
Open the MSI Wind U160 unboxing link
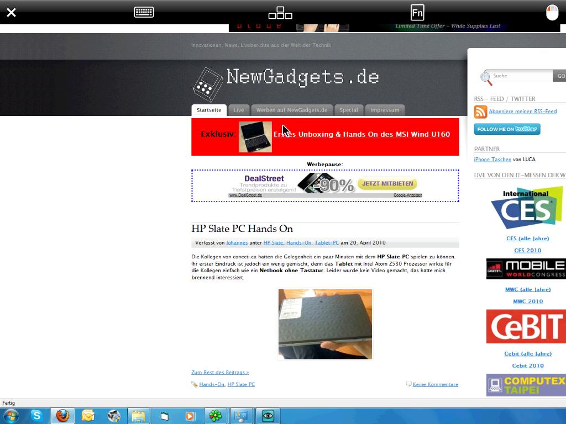click(x=361, y=134)
